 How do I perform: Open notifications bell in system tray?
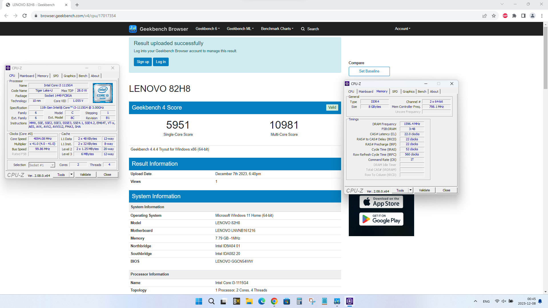540,301
